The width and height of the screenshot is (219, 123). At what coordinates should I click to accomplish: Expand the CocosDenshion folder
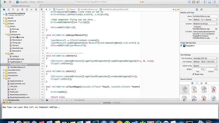pyautogui.click(x=4, y=70)
